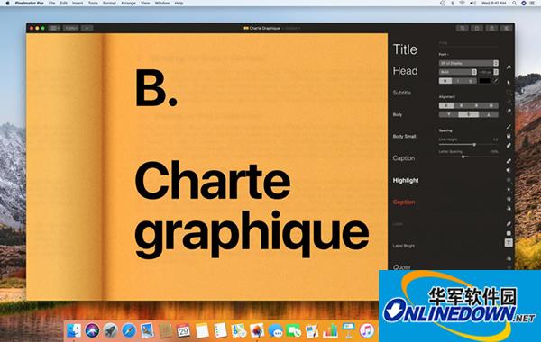Image resolution: width=541 pixels, height=342 pixels.
Task: Open the Edit menu
Action: [x=63, y=3]
